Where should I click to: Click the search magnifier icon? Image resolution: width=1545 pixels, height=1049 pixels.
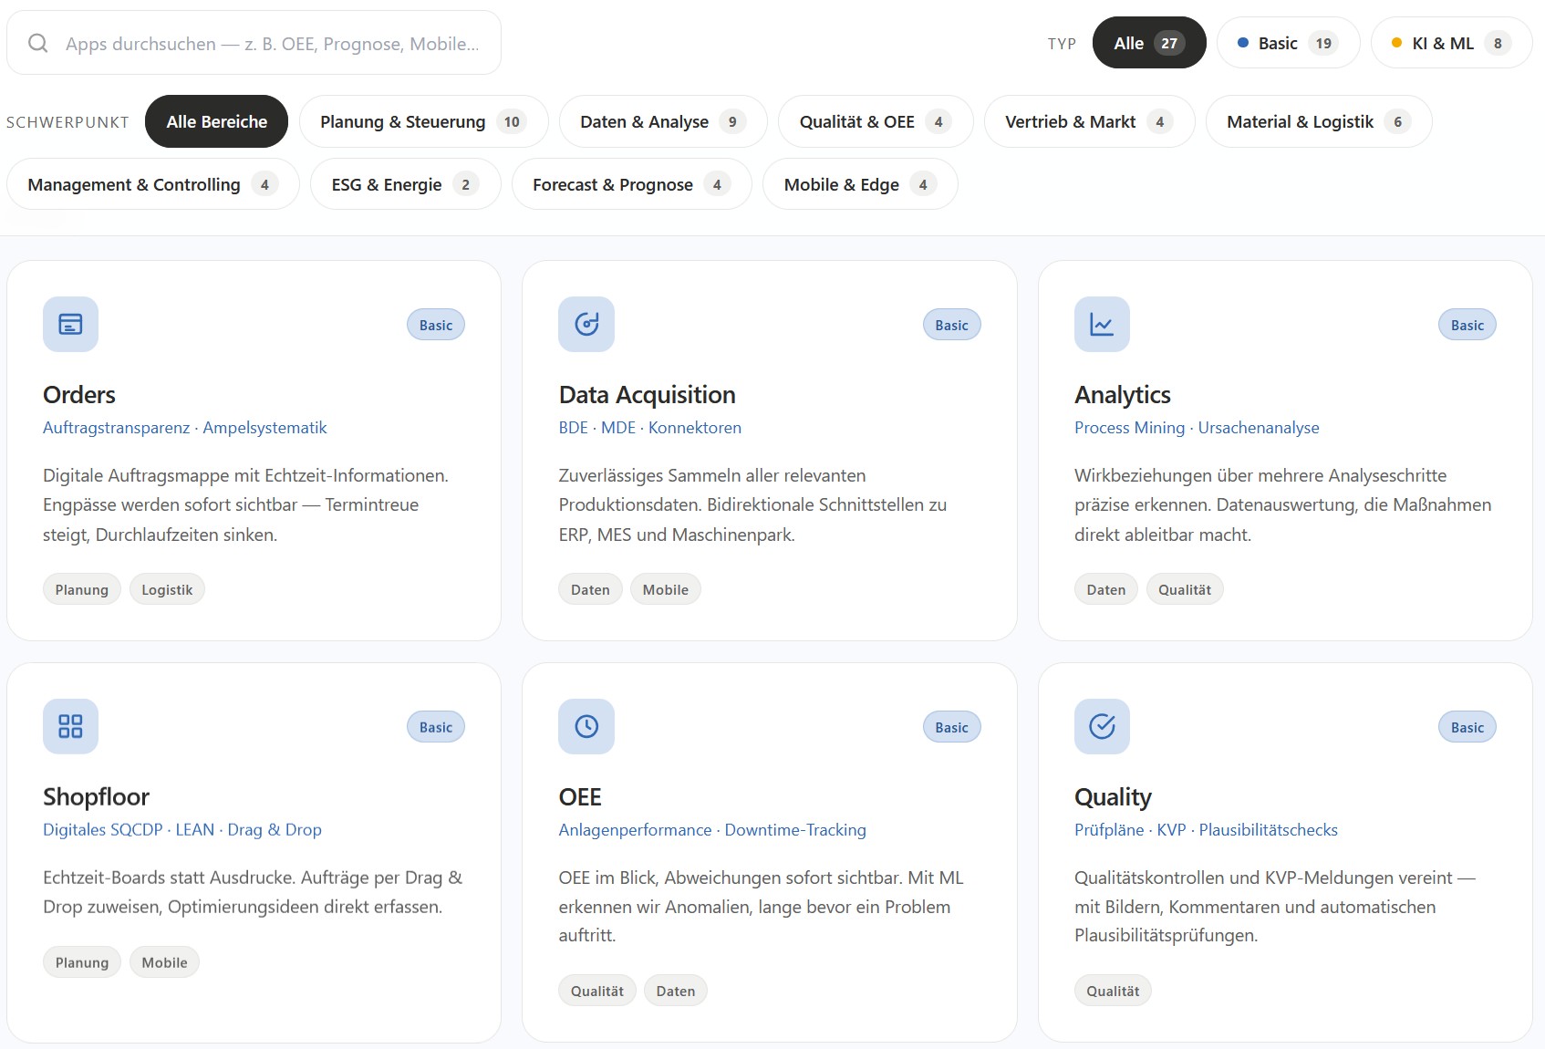coord(37,43)
